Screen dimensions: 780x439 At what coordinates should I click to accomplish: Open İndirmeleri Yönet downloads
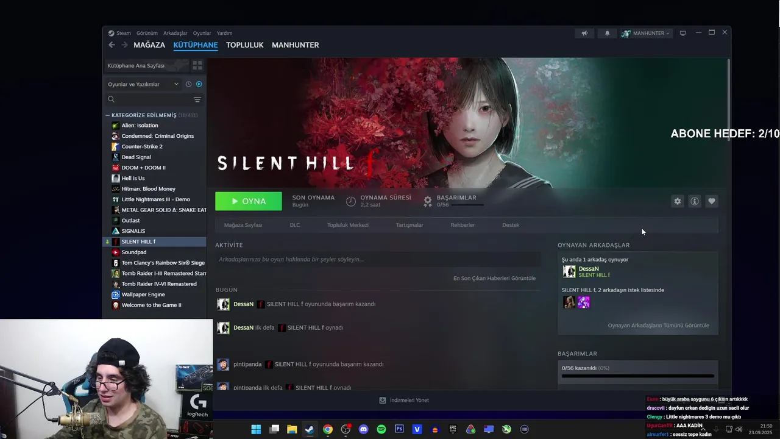coord(404,401)
